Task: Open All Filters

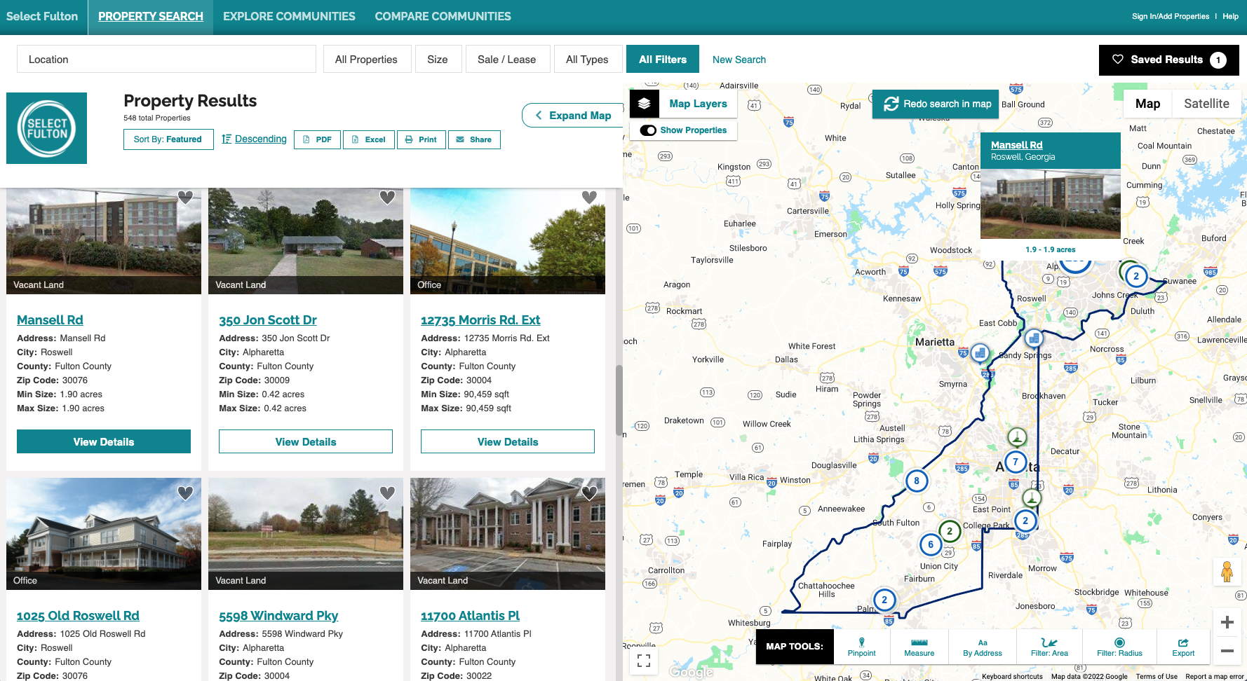Action: (663, 60)
